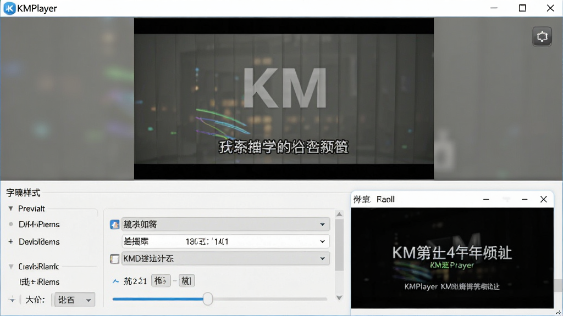Image resolution: width=563 pixels, height=316 pixels.
Task: Click the scroll down arrow in settings panel
Action: 339,298
